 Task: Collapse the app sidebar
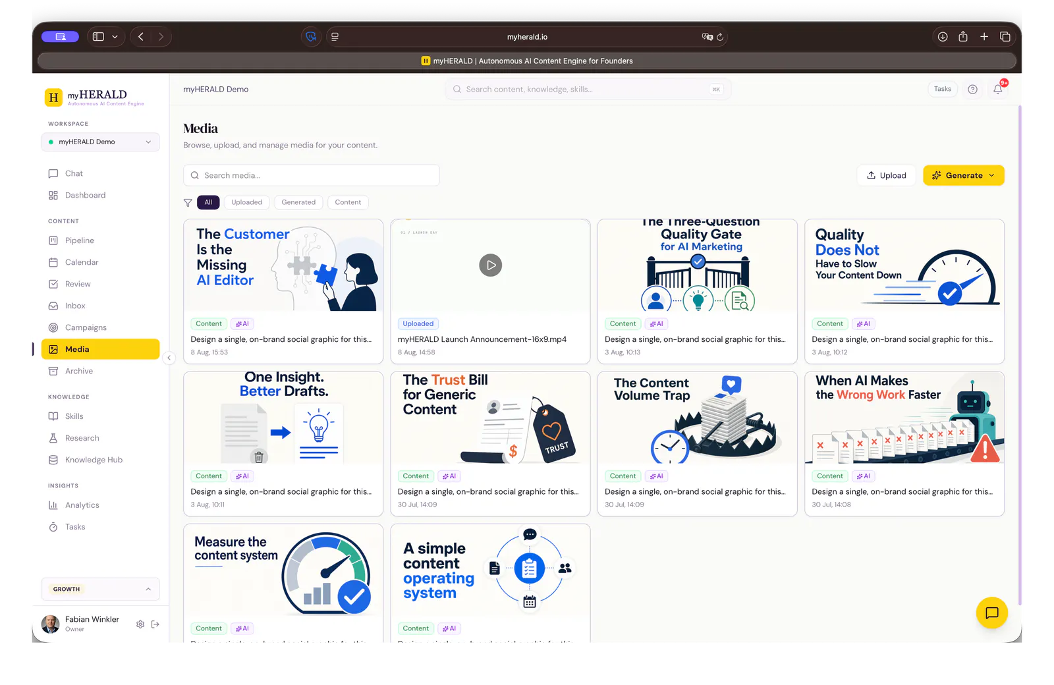tap(169, 358)
